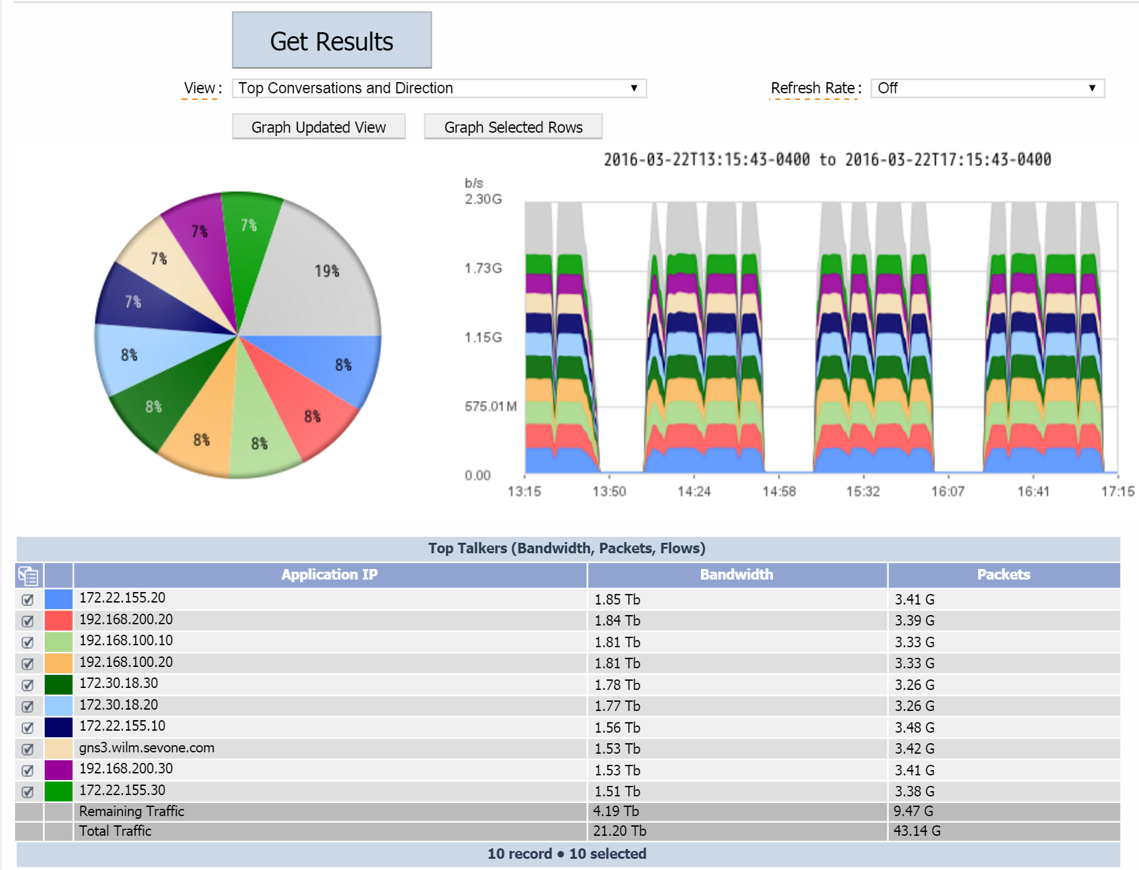Toggle checkbox for 192.168.200.30 row
The width and height of the screenshot is (1139, 870).
28,770
